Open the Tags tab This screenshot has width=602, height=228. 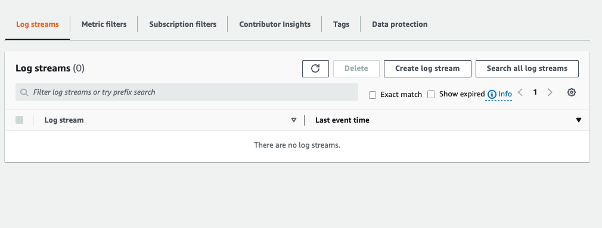click(342, 24)
